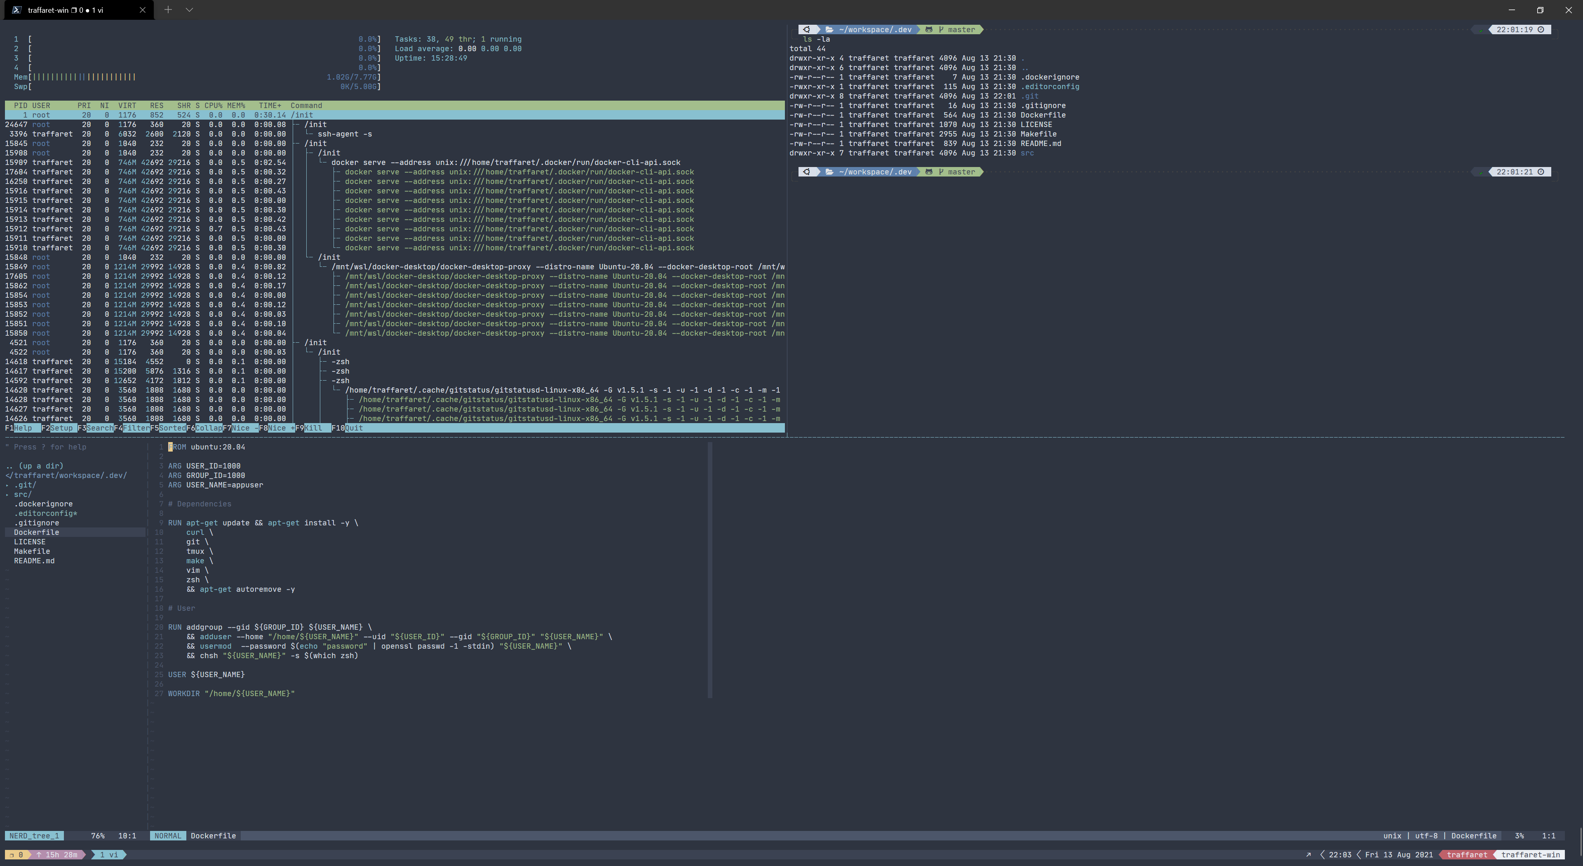This screenshot has width=1583, height=866.
Task: Select README.md in NERDTree
Action: (34, 561)
